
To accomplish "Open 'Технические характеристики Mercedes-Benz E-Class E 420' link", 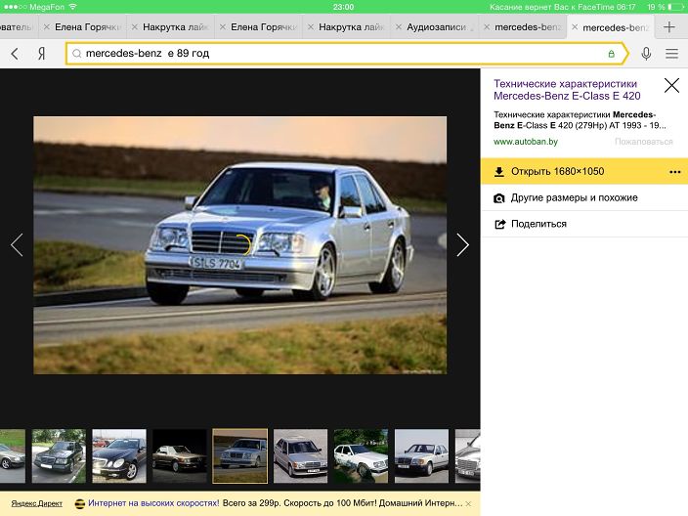I will 567,90.
